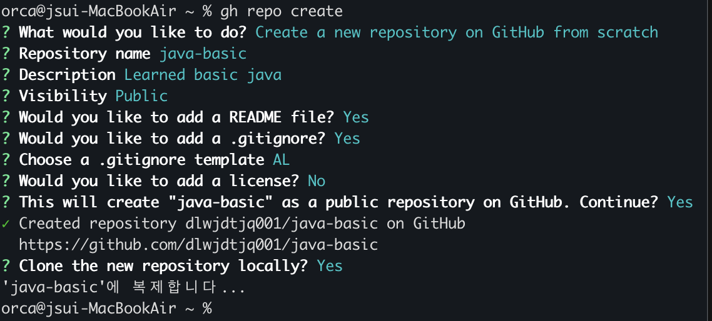Click 'Would you like to add a README file?' text
The width and height of the screenshot is (712, 321).
click(x=176, y=117)
